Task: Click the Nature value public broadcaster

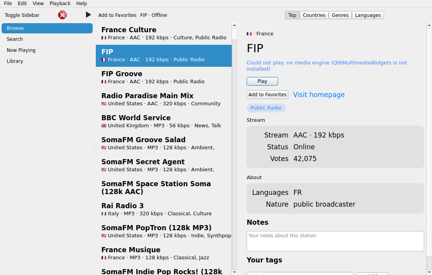Action: (x=324, y=204)
